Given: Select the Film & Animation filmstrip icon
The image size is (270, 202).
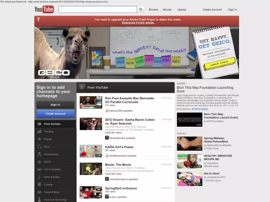Looking at the screenshot, I should point(39,170).
